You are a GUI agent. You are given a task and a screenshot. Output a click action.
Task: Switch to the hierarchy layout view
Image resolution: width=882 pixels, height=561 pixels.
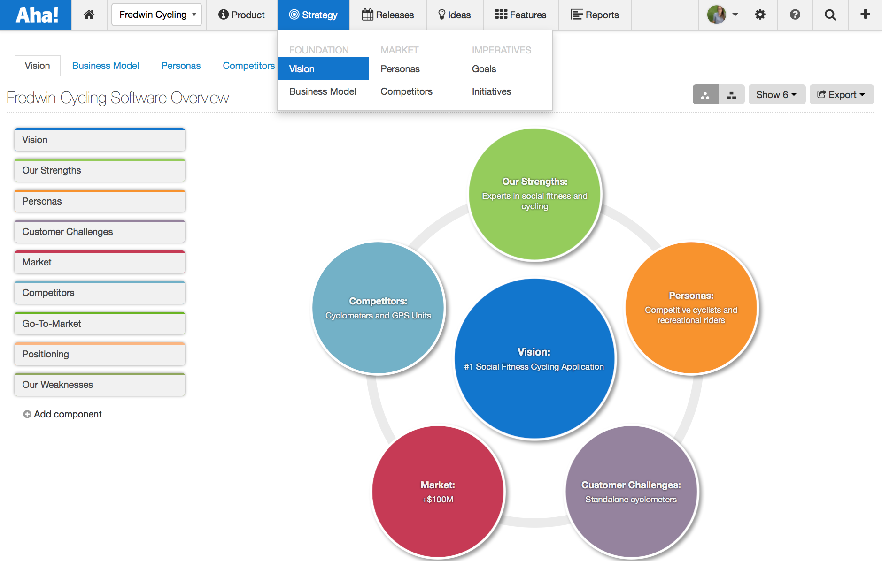click(731, 94)
